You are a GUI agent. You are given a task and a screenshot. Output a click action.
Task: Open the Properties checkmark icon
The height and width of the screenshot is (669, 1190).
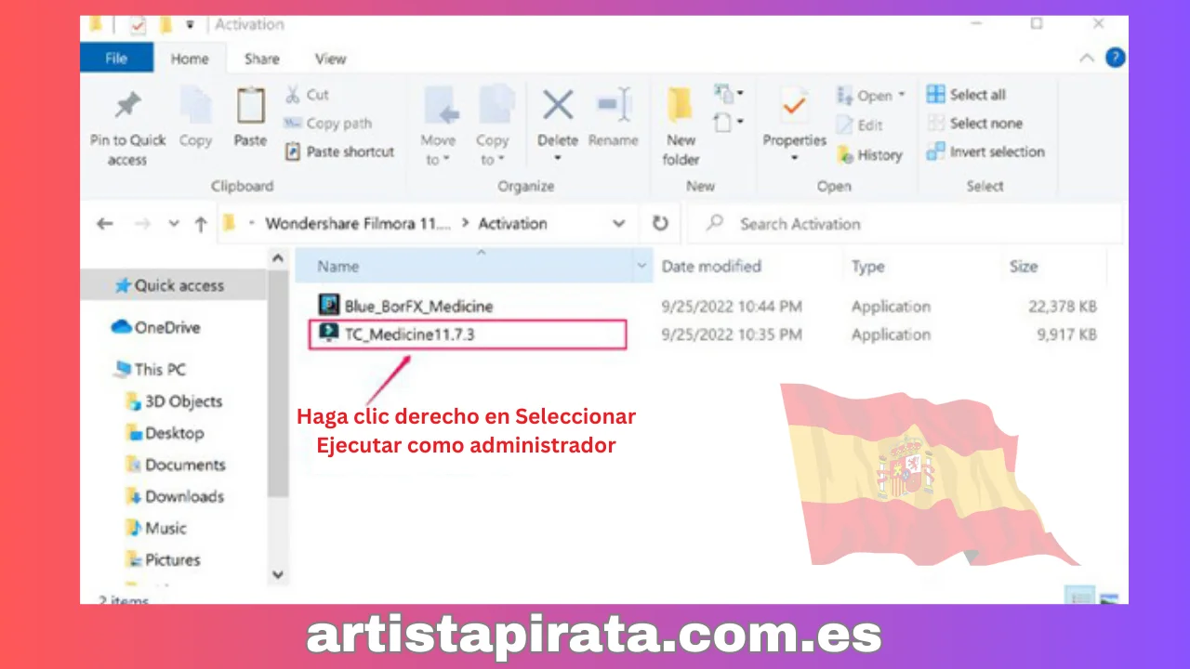pyautogui.click(x=794, y=107)
